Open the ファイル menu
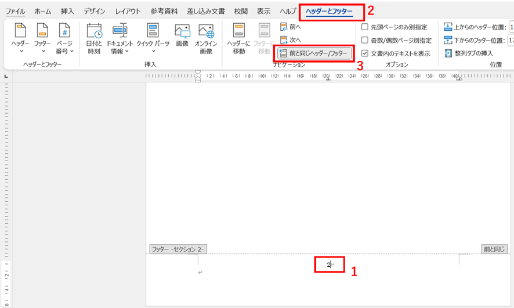This screenshot has width=514, height=308. [x=15, y=11]
